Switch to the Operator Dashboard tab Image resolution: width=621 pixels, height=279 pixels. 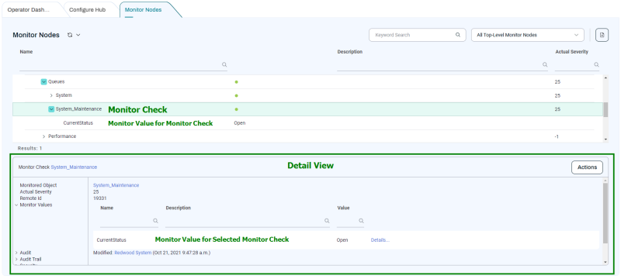coord(29,9)
